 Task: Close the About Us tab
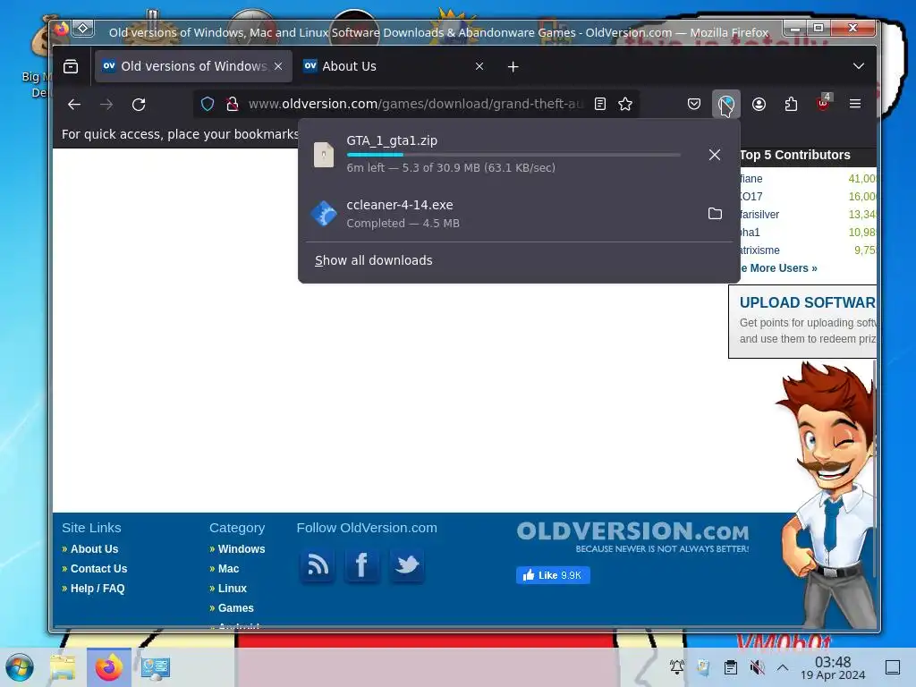pyautogui.click(x=479, y=66)
